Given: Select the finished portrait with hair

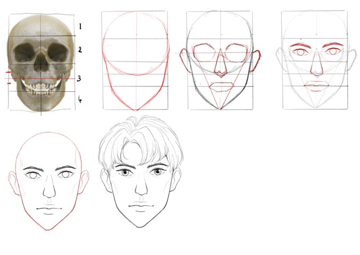Looking at the screenshot, I should (141, 172).
